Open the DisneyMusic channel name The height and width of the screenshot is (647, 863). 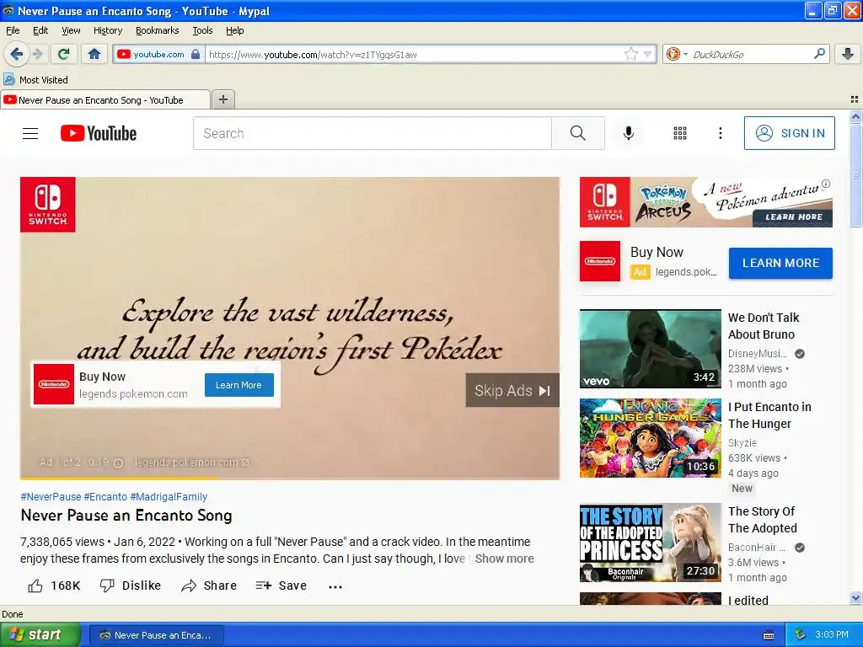758,353
